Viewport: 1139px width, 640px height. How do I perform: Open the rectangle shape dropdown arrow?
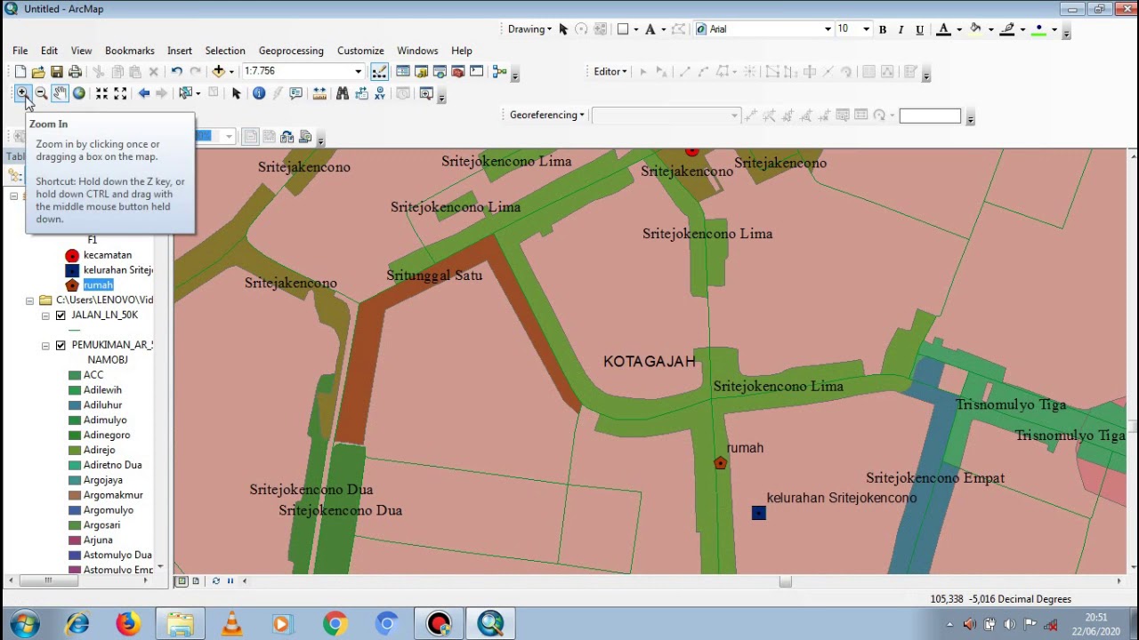[635, 29]
